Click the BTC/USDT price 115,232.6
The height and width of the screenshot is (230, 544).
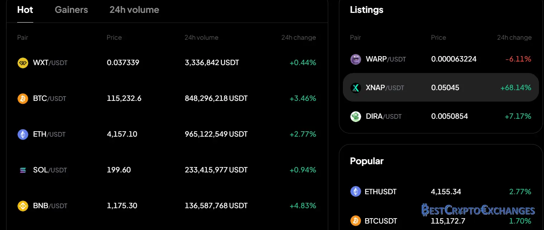124,98
